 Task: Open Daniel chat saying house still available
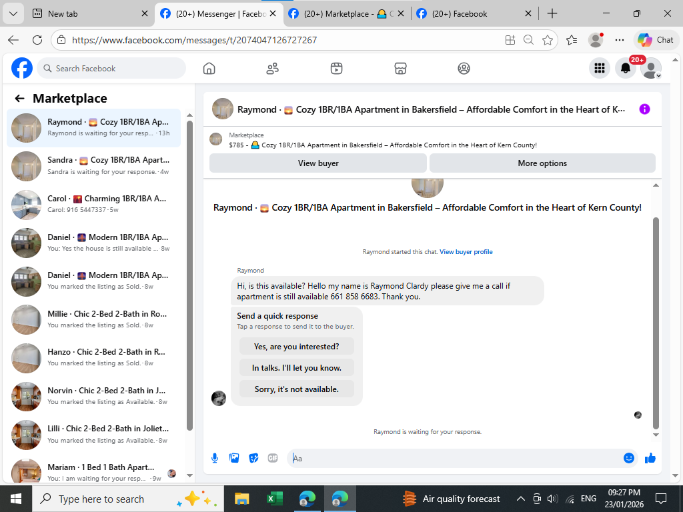point(93,243)
